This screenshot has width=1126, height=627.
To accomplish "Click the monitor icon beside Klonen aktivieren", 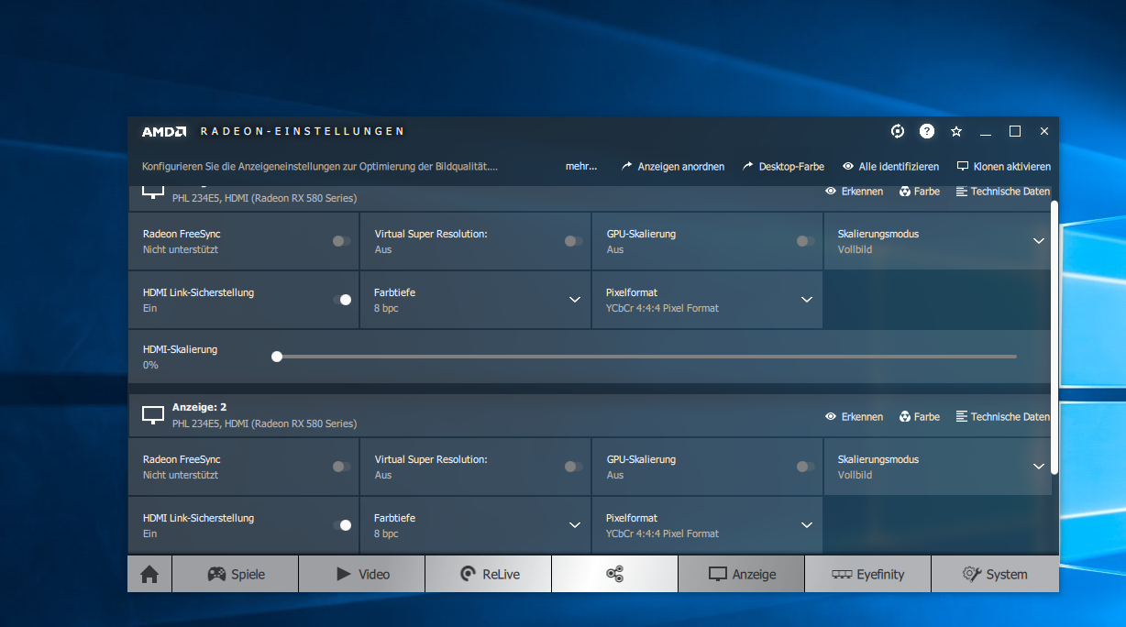I will (x=963, y=166).
